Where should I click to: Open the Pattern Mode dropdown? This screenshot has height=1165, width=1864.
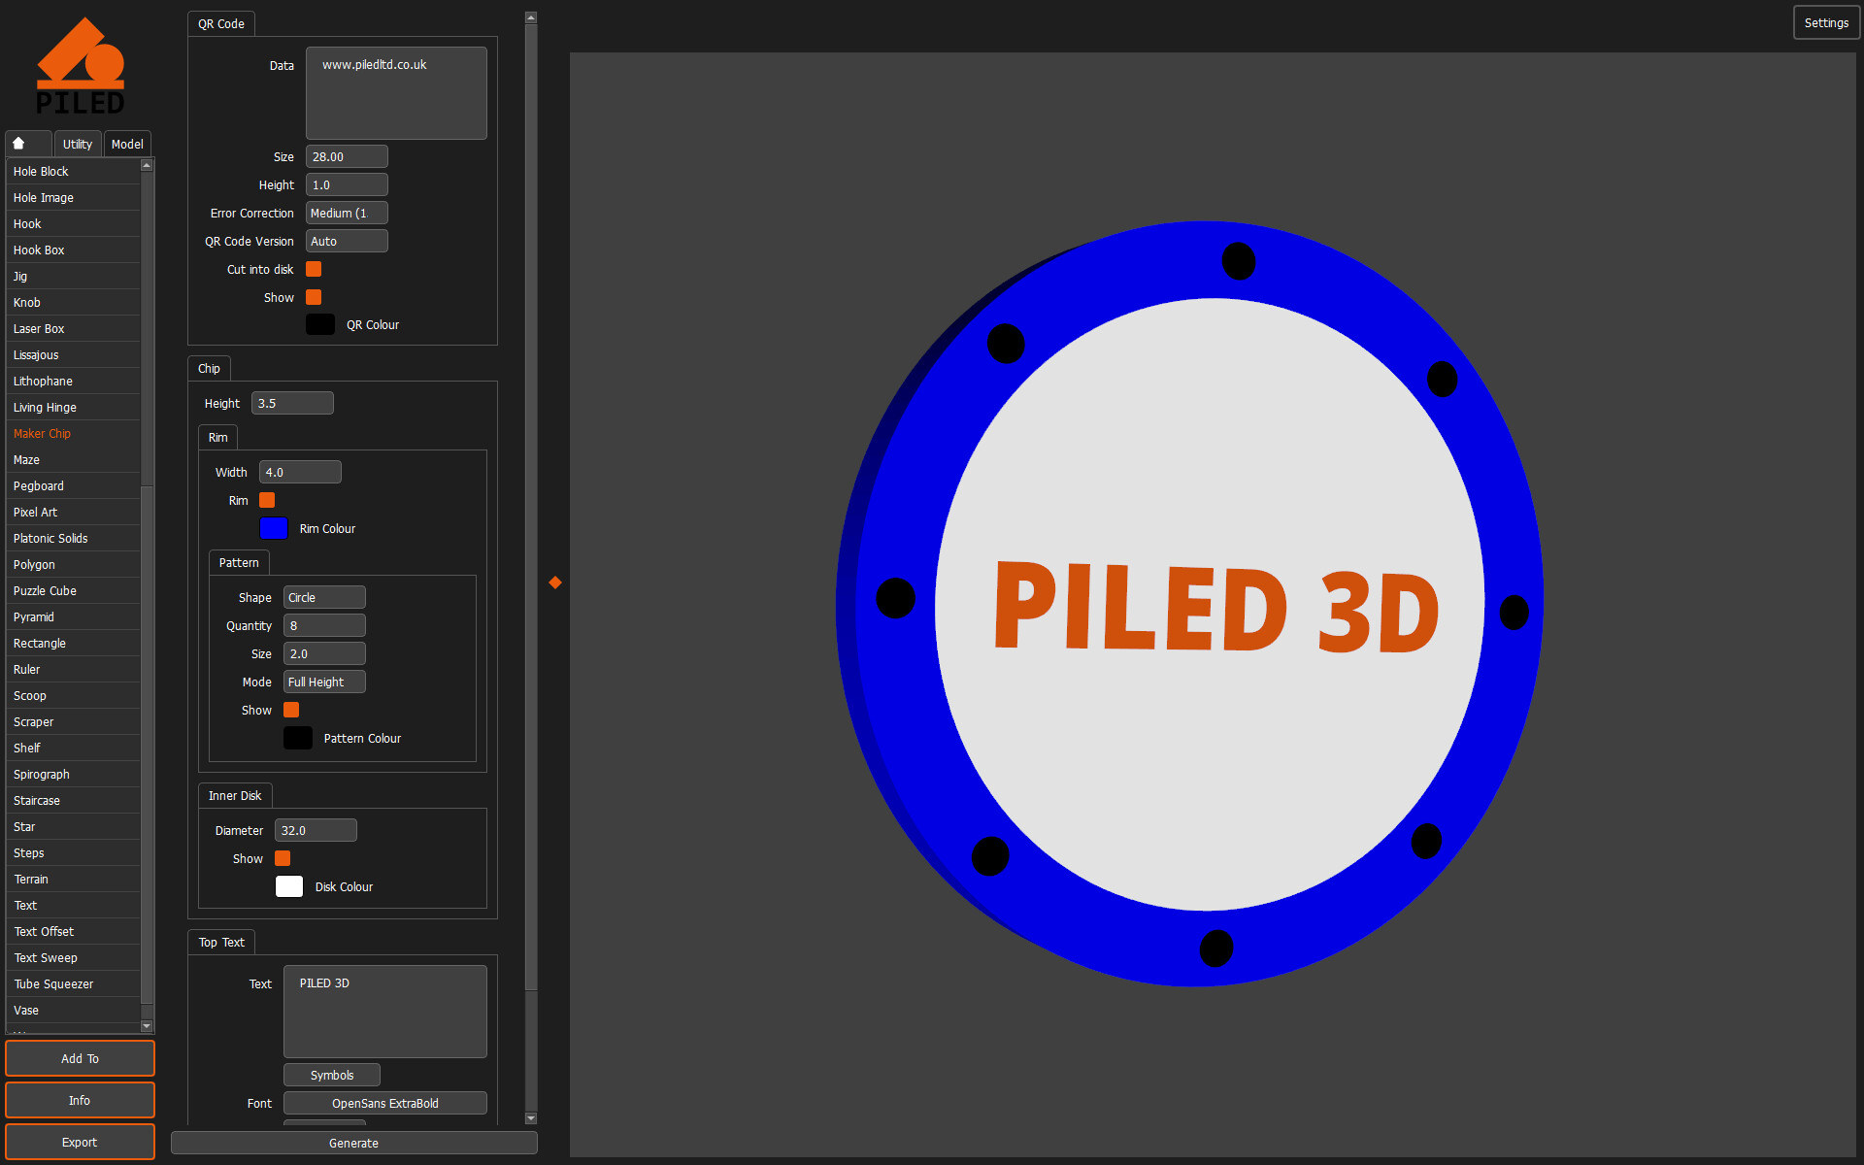(324, 682)
